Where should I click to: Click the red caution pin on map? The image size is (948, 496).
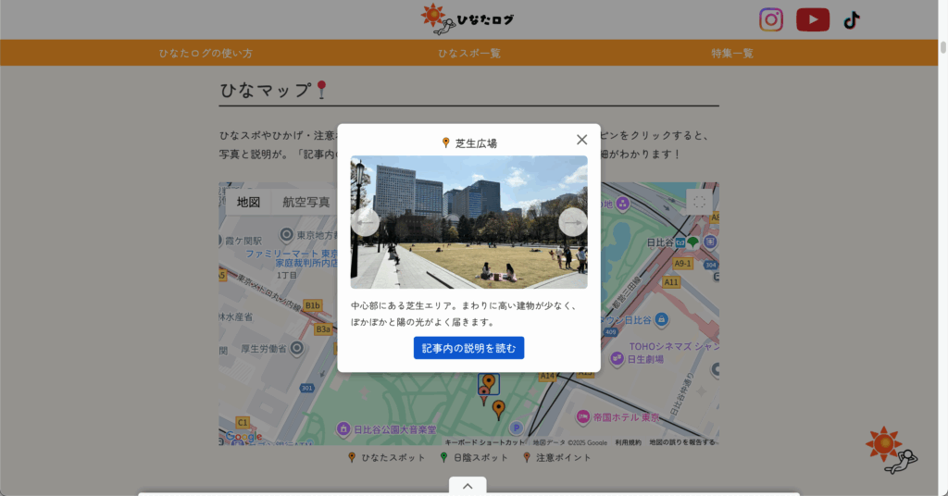(x=483, y=396)
